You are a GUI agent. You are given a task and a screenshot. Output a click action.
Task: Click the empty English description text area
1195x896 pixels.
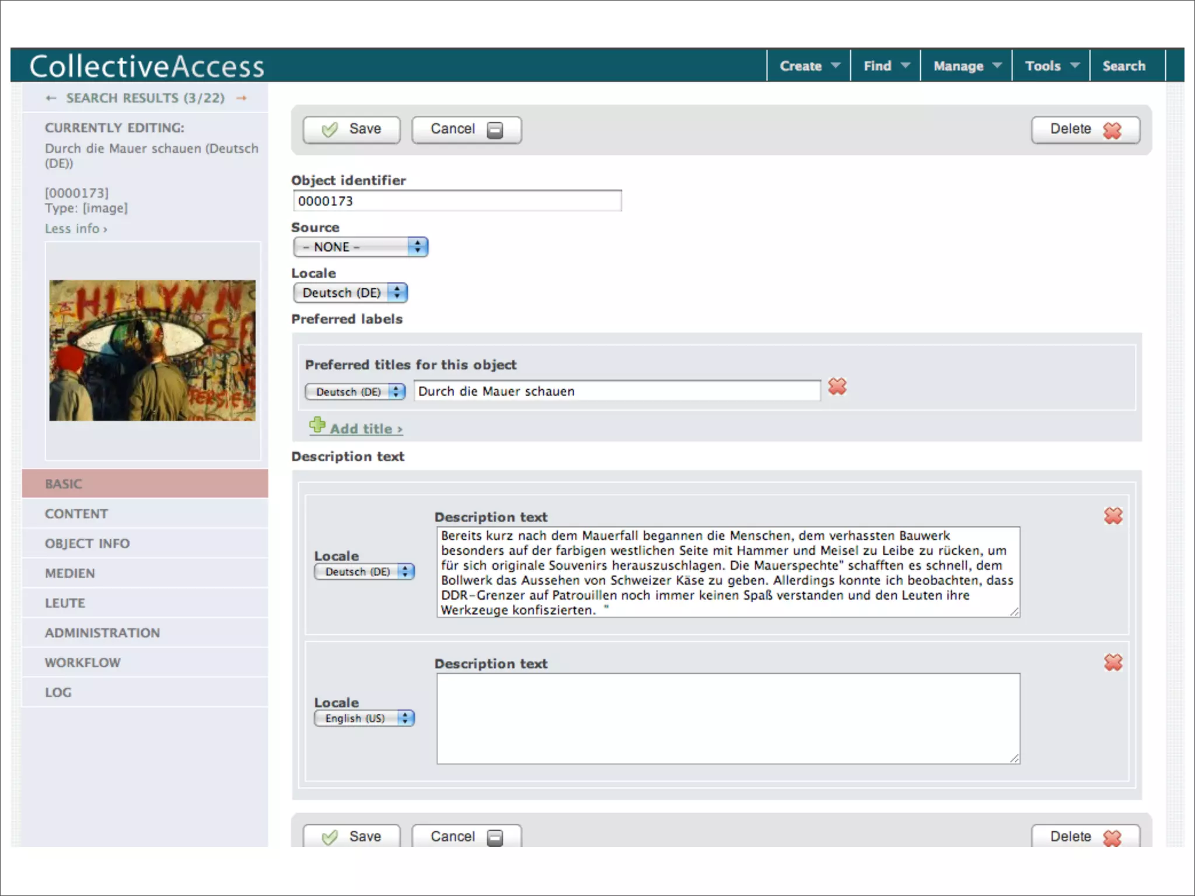[x=728, y=719]
